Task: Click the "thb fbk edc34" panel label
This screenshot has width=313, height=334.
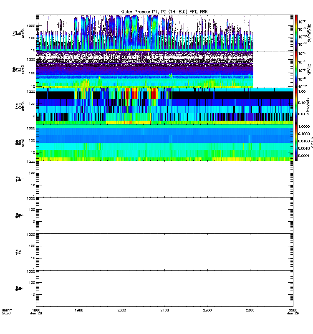Action: pyautogui.click(x=20, y=106)
